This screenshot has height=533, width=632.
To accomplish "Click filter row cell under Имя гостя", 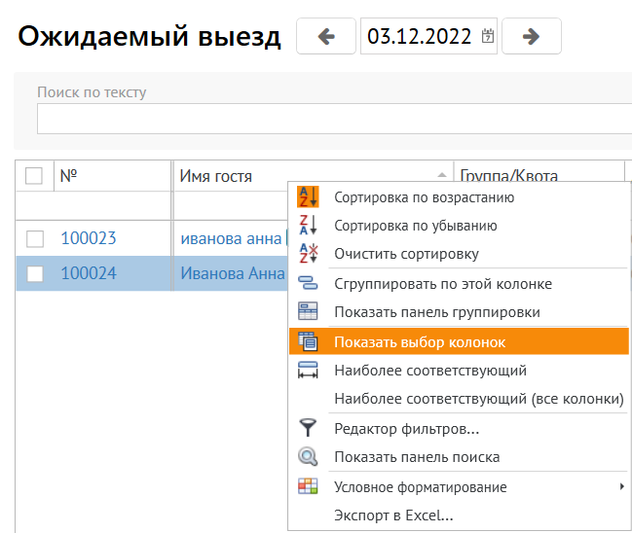I will point(231,206).
